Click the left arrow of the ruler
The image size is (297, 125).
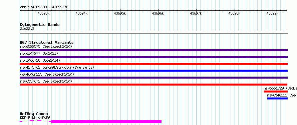point(21,11)
